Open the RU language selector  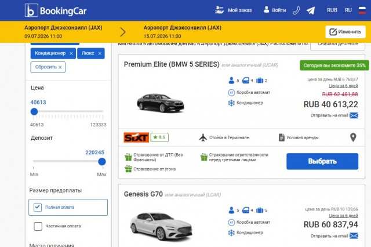click(x=348, y=10)
